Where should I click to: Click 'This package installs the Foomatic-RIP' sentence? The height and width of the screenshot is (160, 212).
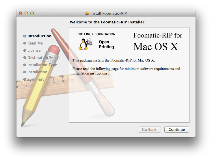click(114, 60)
